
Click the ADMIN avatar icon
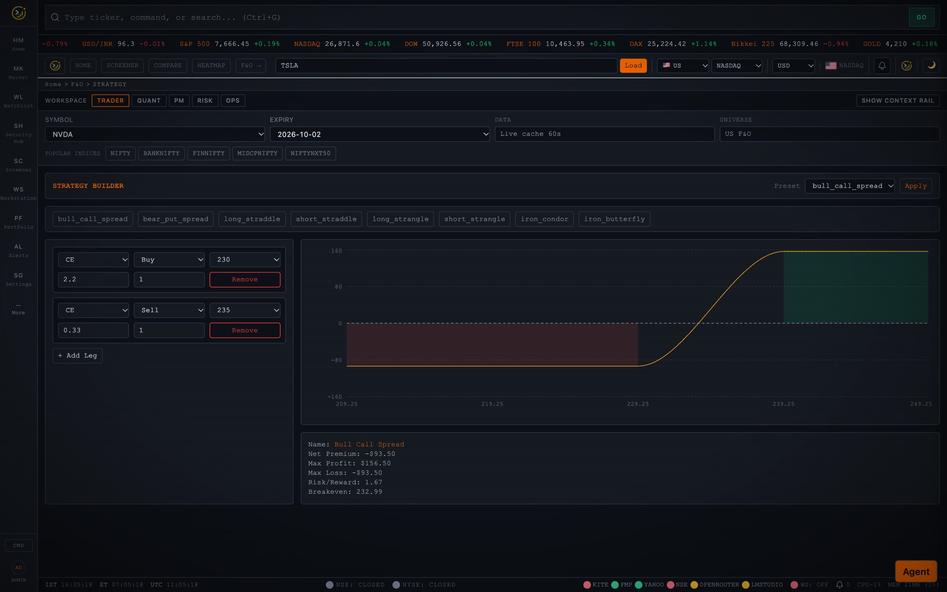click(19, 568)
